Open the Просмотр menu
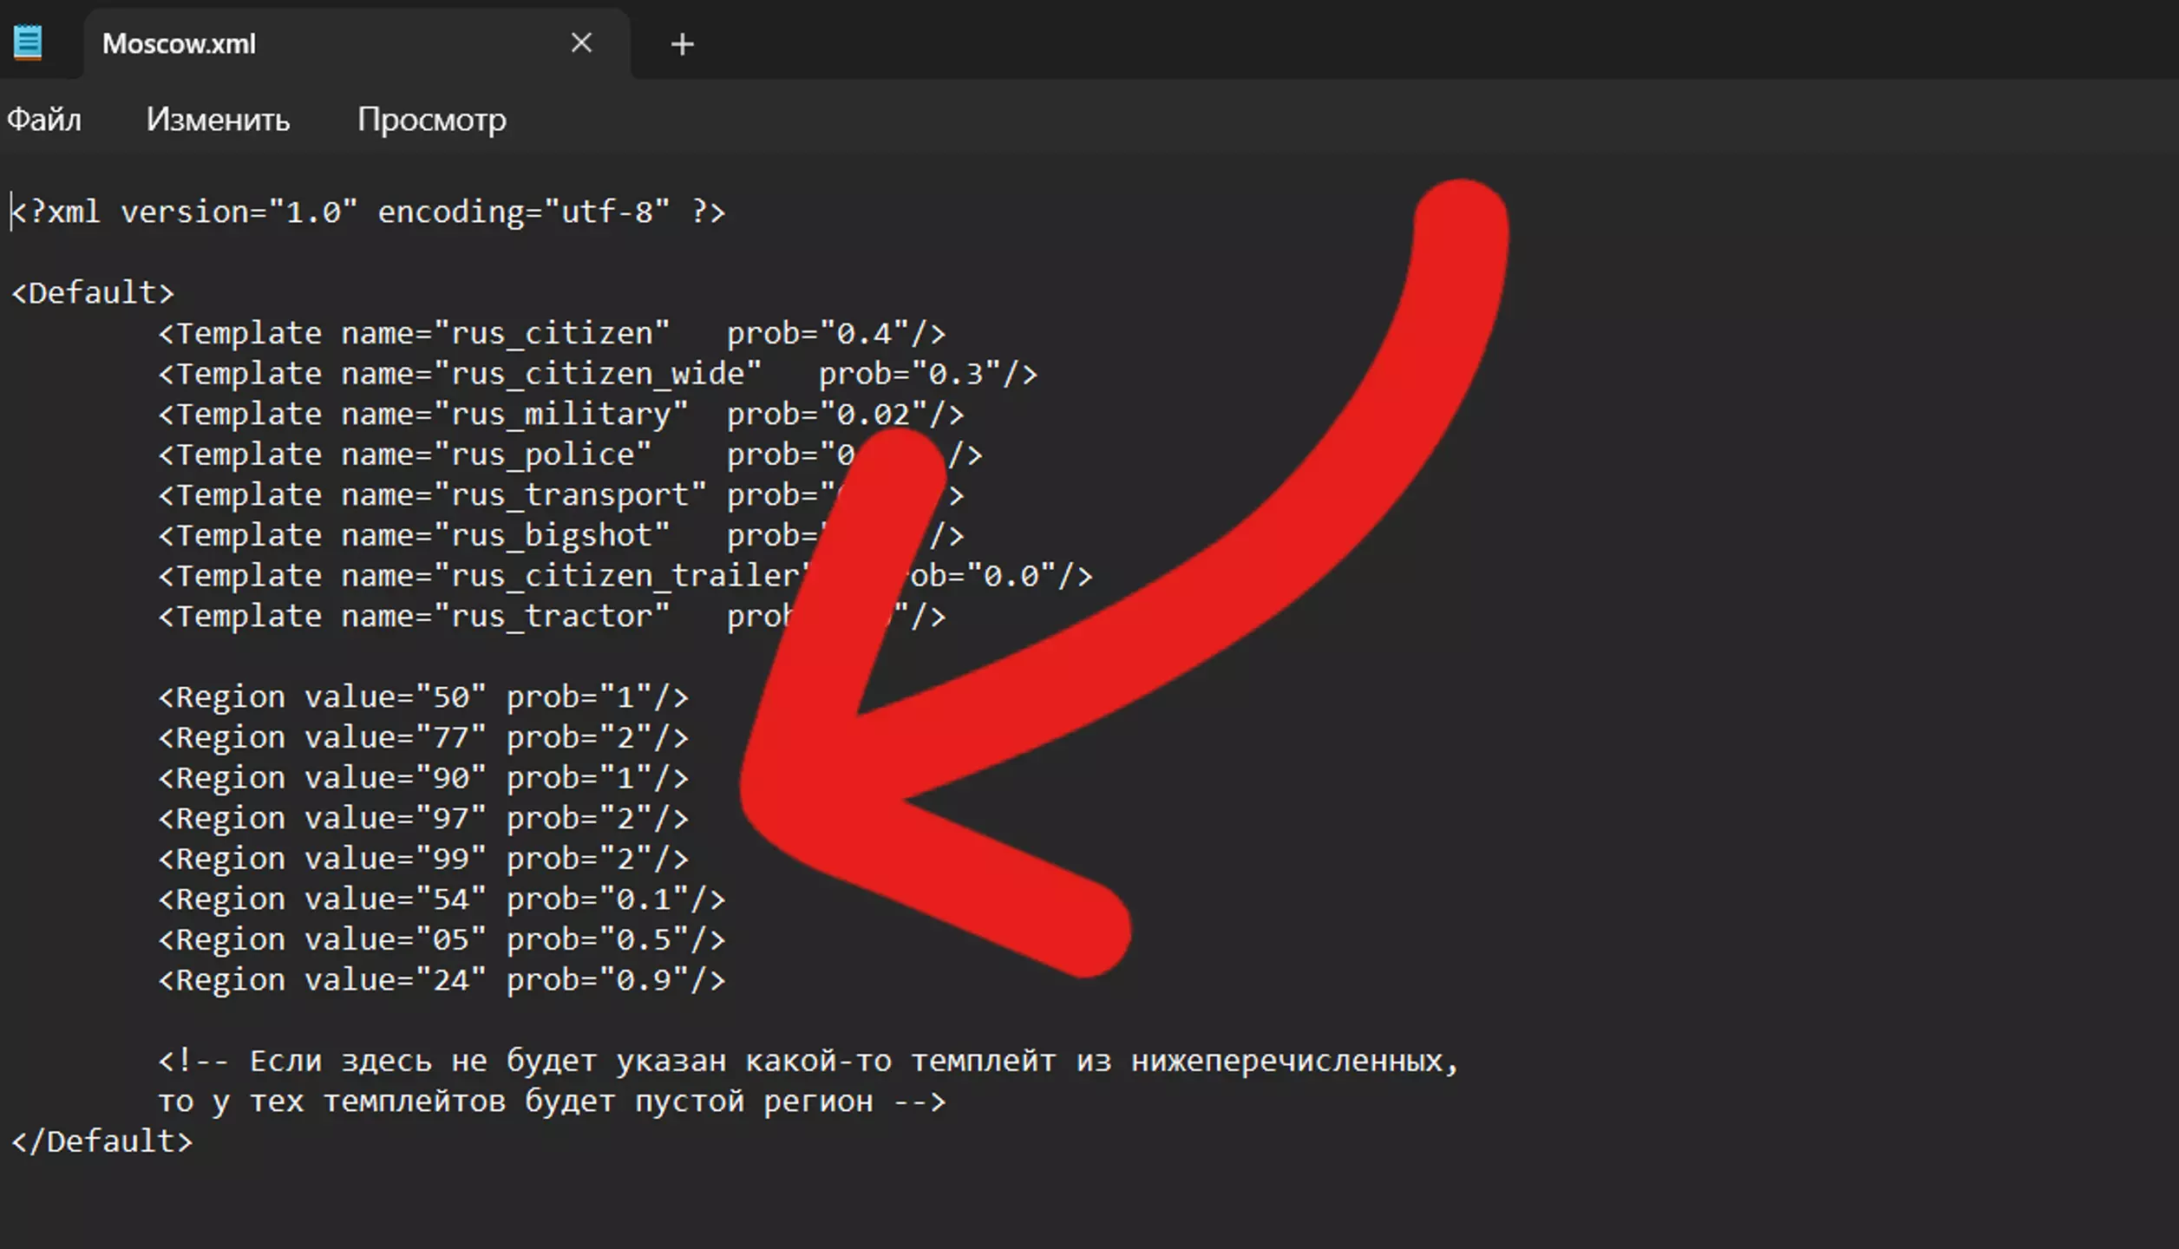This screenshot has width=2179, height=1249. [x=431, y=120]
